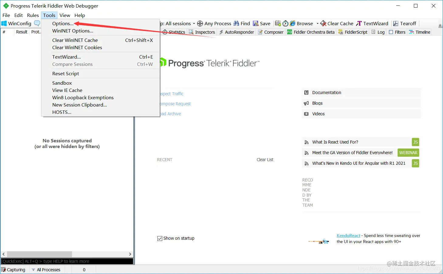Viewport: 443px width, 274px height.
Task: Click the RSS icon beside React article
Action: [x=306, y=142]
